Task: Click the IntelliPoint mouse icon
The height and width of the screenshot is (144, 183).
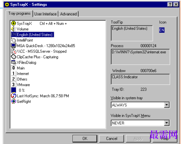Action: pos(13,40)
